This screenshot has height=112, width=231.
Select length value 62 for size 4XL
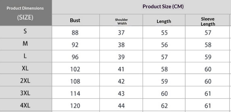tap(164, 106)
